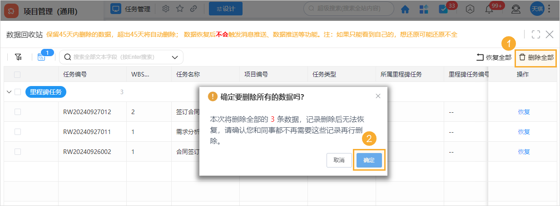Close the delete confirmation dialog with X

[378, 96]
